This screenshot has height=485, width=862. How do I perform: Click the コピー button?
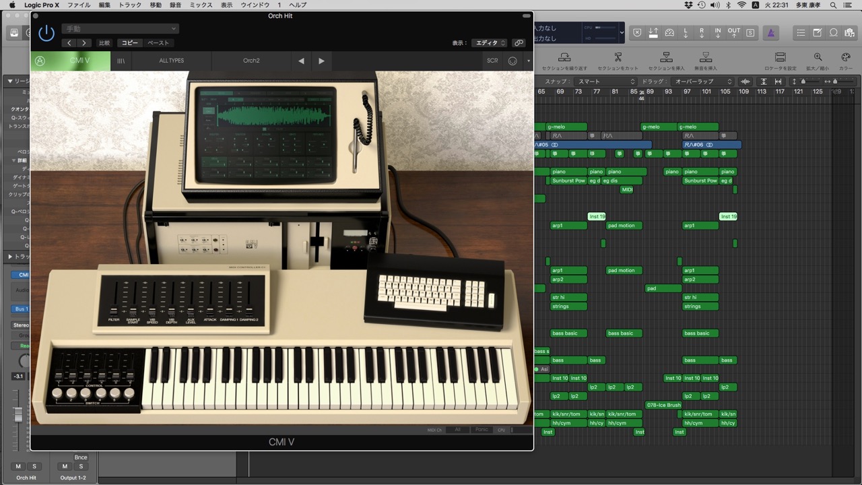[129, 42]
